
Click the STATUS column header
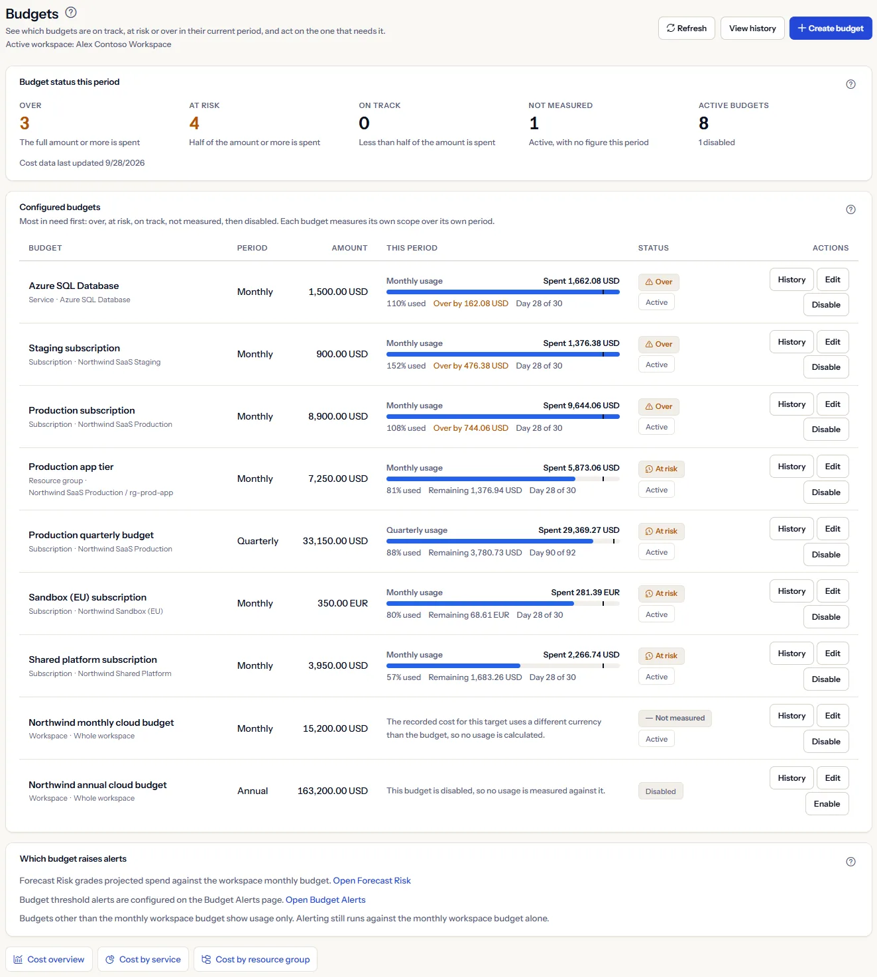tap(654, 248)
